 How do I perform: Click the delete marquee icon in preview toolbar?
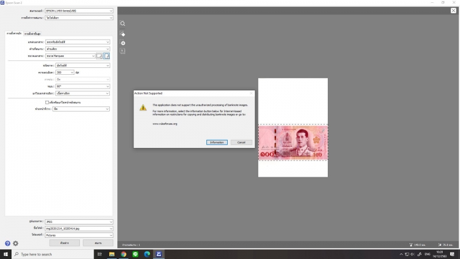[122, 34]
